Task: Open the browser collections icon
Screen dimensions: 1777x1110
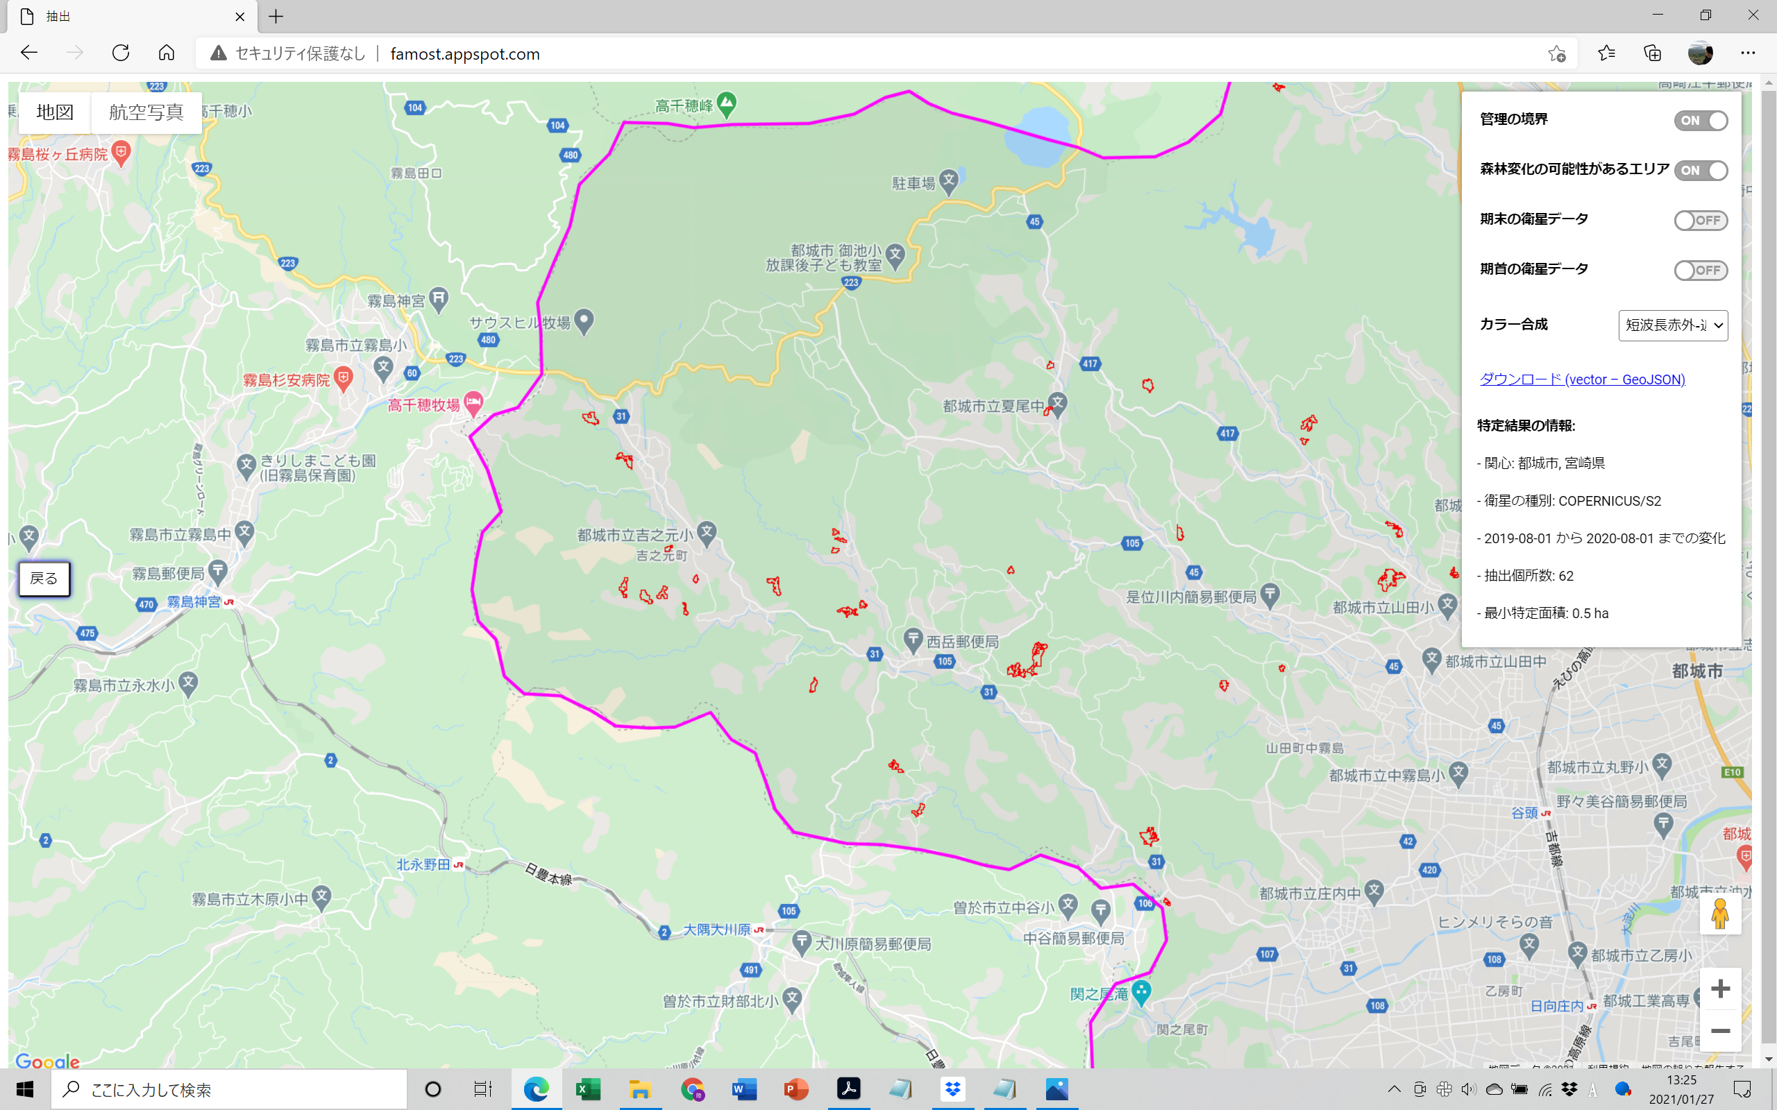Action: click(1652, 53)
